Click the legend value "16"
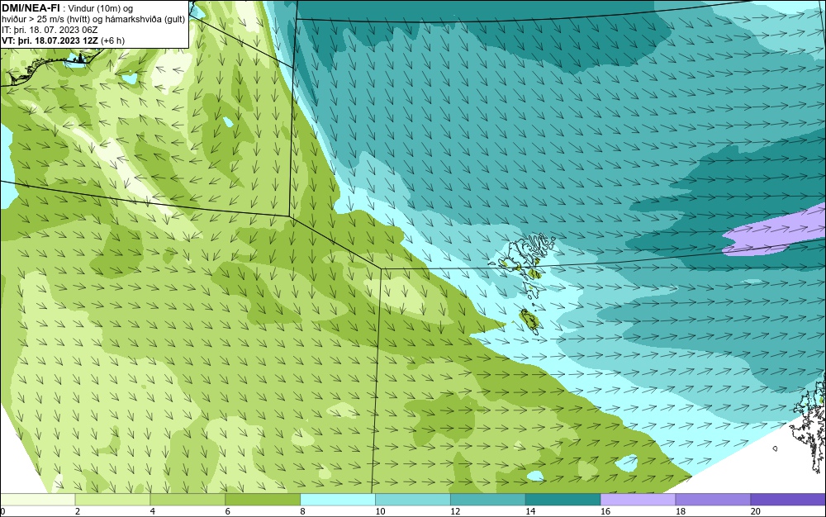Screen dimensions: 826x517 pyautogui.click(x=605, y=511)
